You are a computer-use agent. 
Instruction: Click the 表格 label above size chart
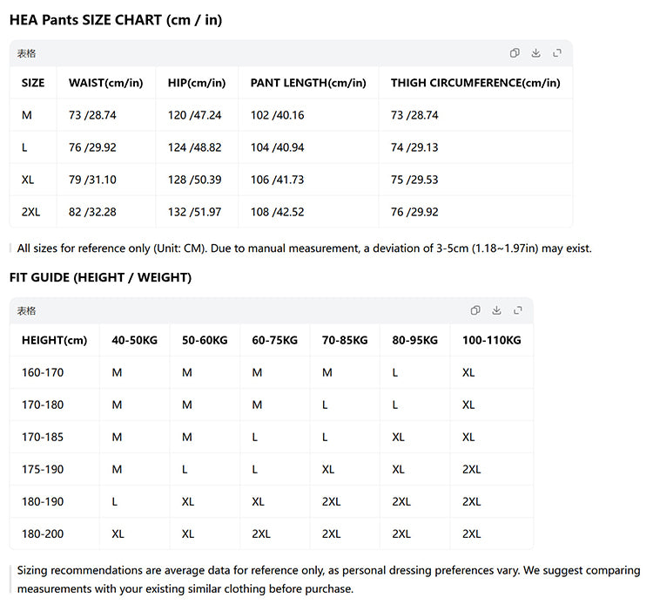(x=26, y=53)
